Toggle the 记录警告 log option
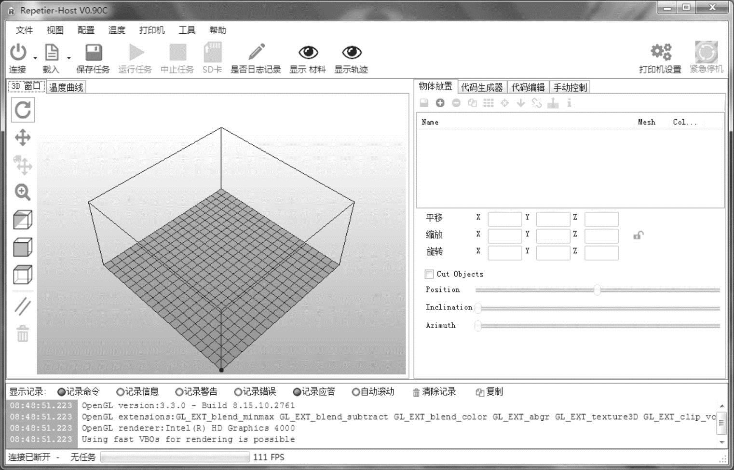The width and height of the screenshot is (734, 470). pos(196,391)
